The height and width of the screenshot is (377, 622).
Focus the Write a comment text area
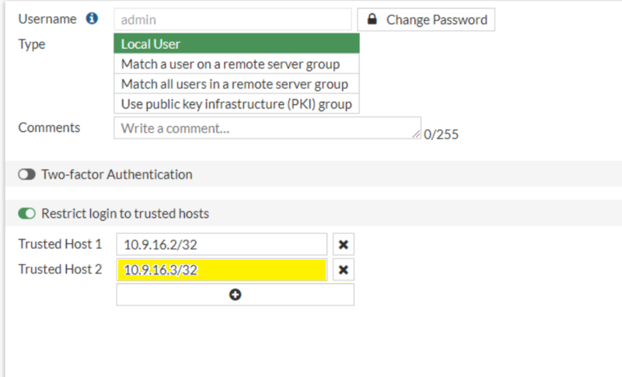click(x=264, y=128)
